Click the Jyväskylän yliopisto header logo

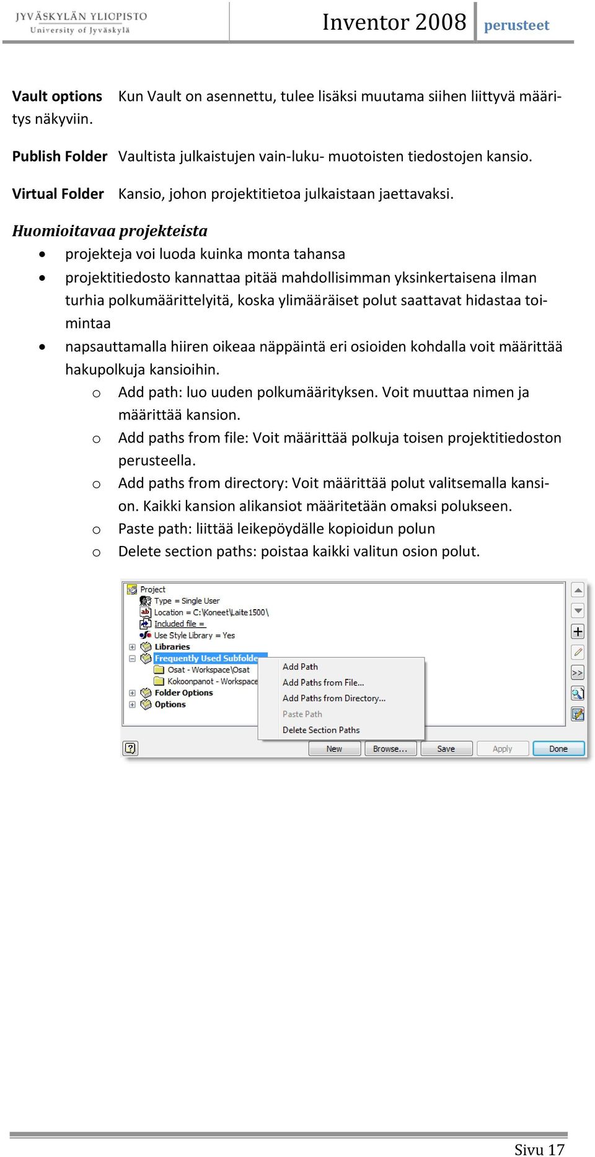coord(81,22)
